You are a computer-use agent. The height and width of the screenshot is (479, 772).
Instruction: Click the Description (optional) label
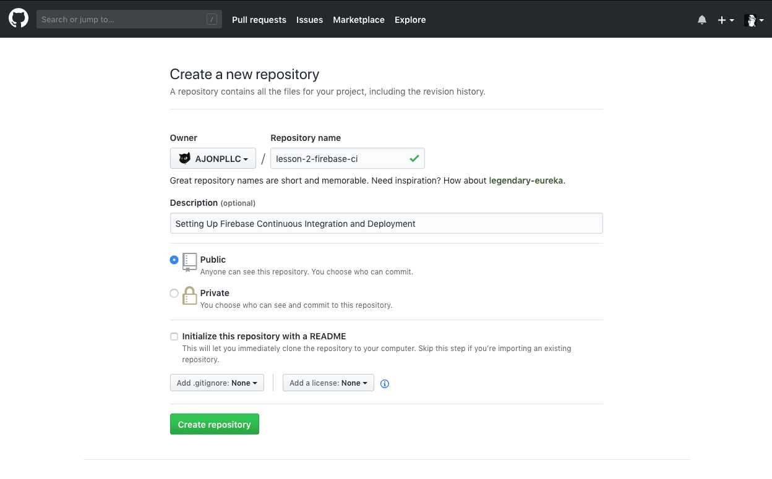pyautogui.click(x=213, y=203)
